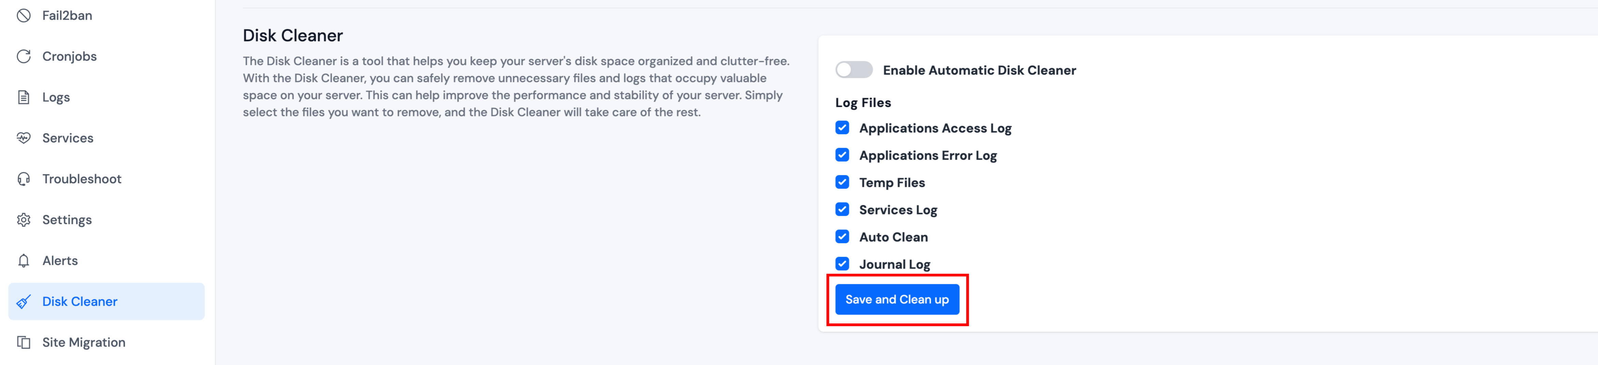Viewport: 1598px width, 365px height.
Task: Uncheck the Services Log checkbox
Action: pyautogui.click(x=842, y=209)
